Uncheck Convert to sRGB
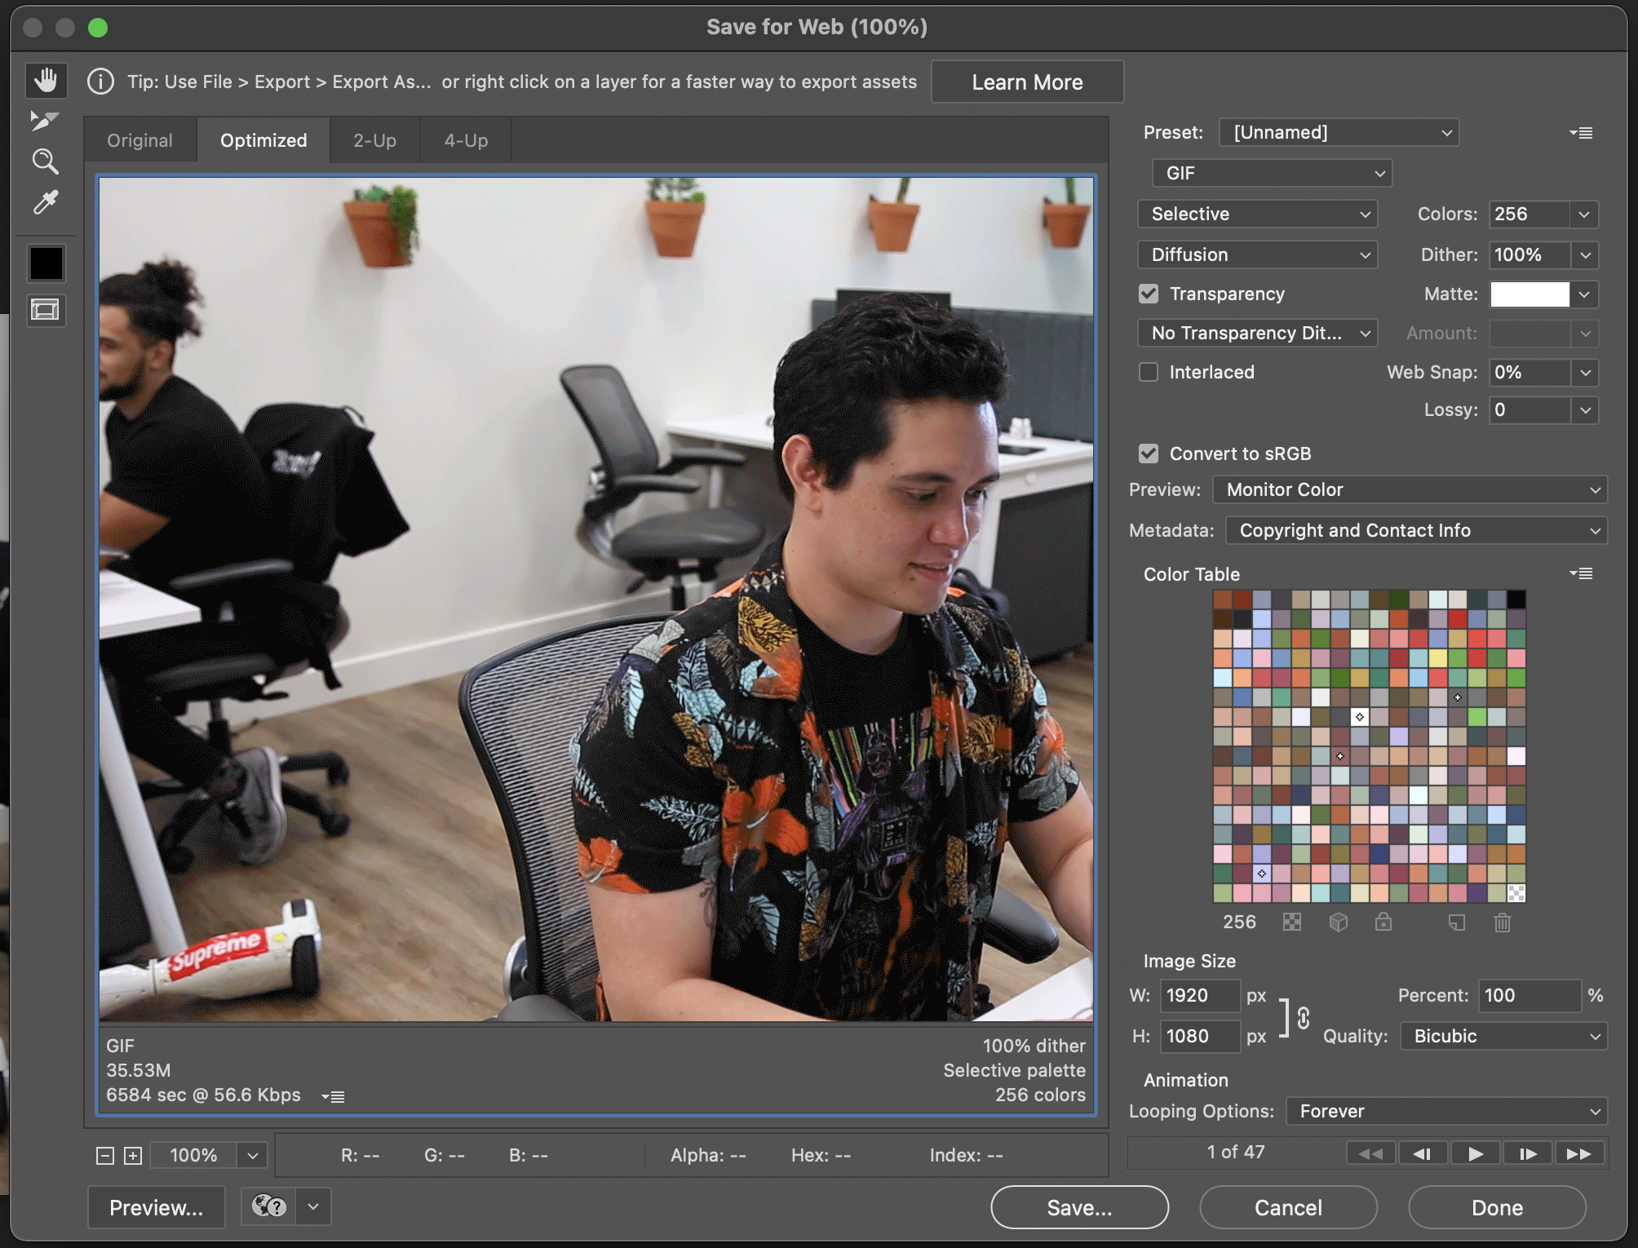1638x1248 pixels. point(1149,454)
